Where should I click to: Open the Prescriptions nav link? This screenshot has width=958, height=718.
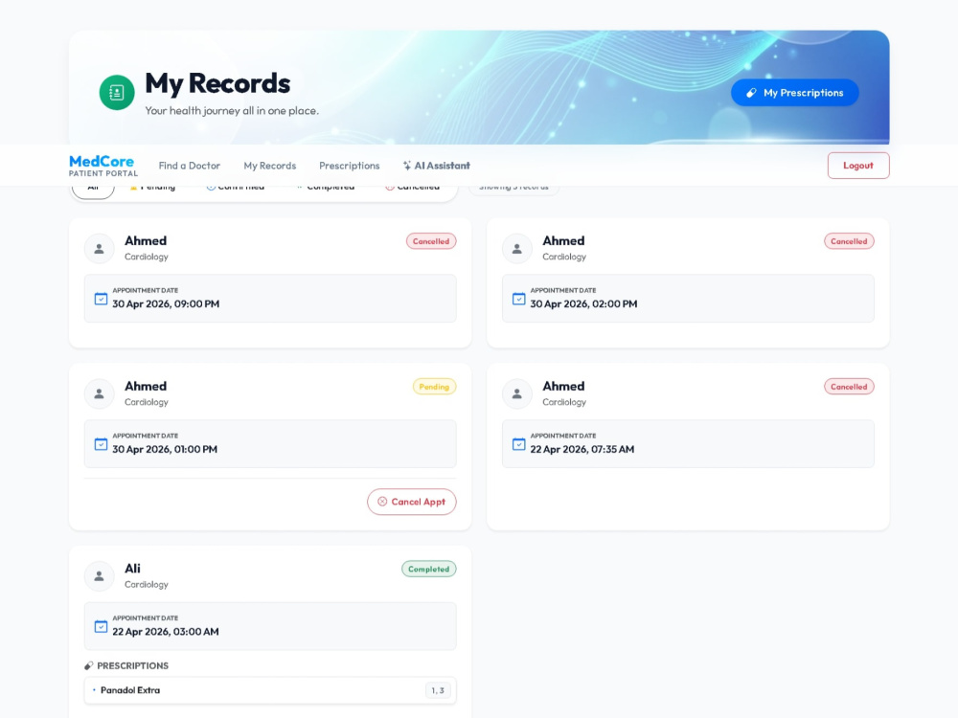[x=349, y=166]
